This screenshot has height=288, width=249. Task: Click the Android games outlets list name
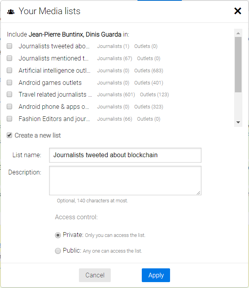click(50, 83)
